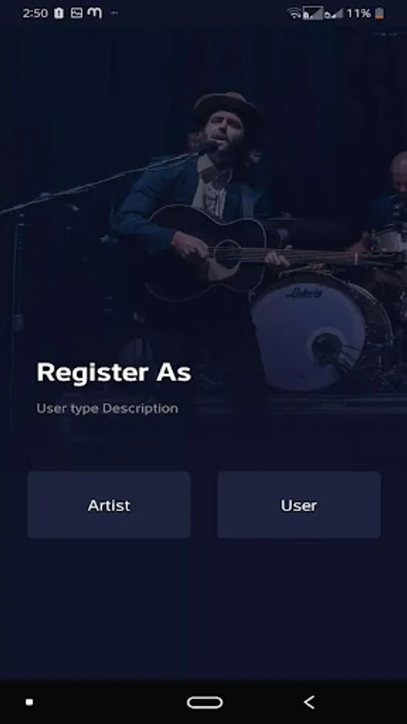407x724 pixels.
Task: Select the User registration button
Action: click(298, 504)
